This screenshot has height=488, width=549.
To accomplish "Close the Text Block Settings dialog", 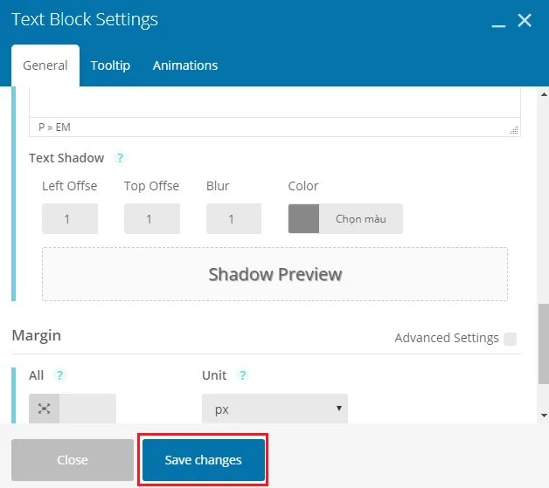I will coord(525,20).
